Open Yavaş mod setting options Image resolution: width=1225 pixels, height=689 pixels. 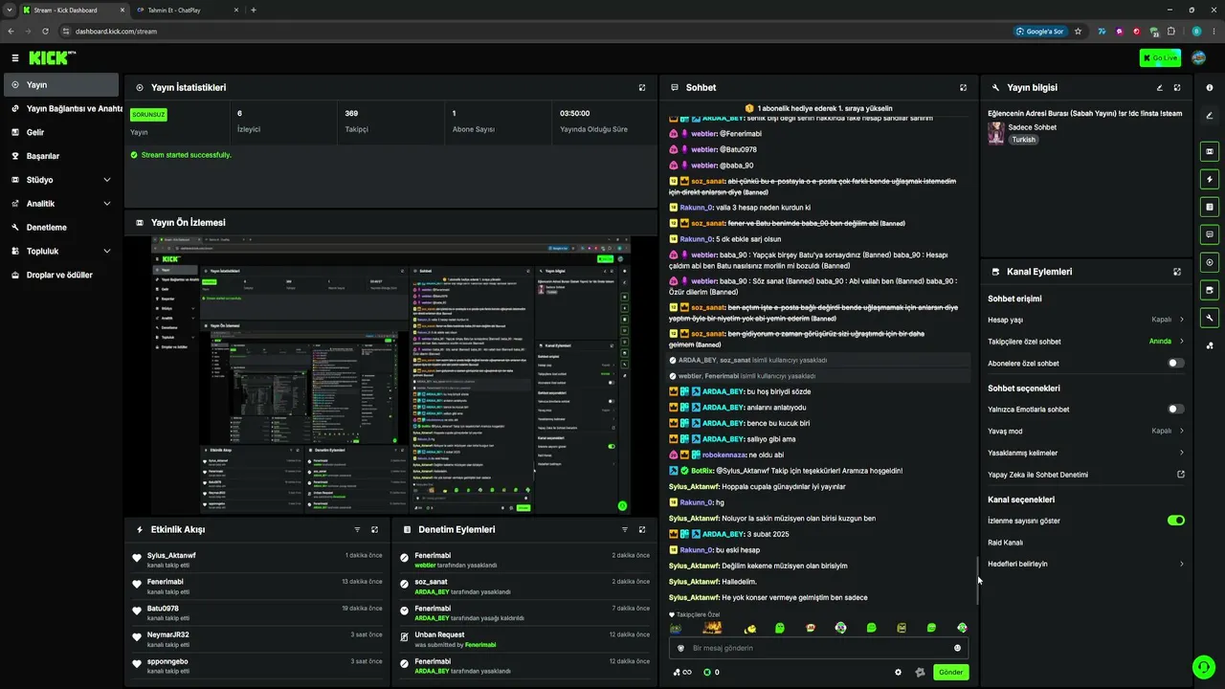[x=1086, y=432]
